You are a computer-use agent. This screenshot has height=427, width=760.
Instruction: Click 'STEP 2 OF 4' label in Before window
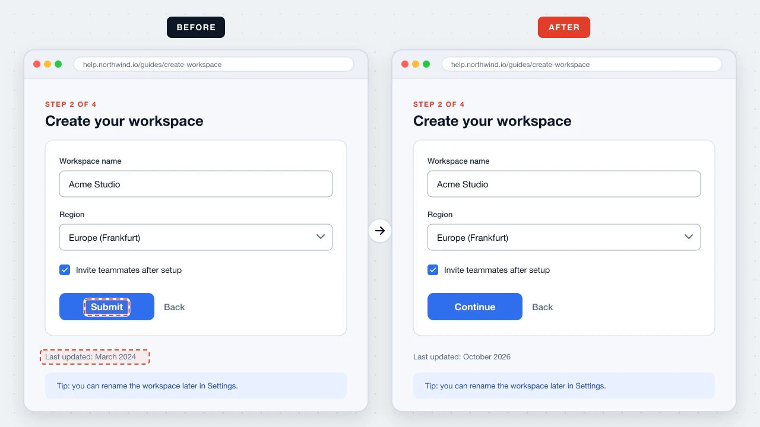71,104
